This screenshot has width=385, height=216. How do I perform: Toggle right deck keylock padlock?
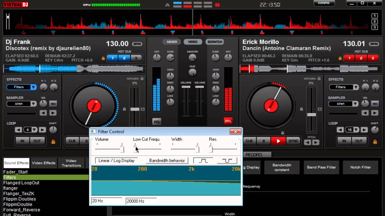(x=319, y=79)
